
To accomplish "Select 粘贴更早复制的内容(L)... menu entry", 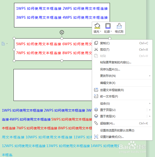I will (x=122, y=62).
